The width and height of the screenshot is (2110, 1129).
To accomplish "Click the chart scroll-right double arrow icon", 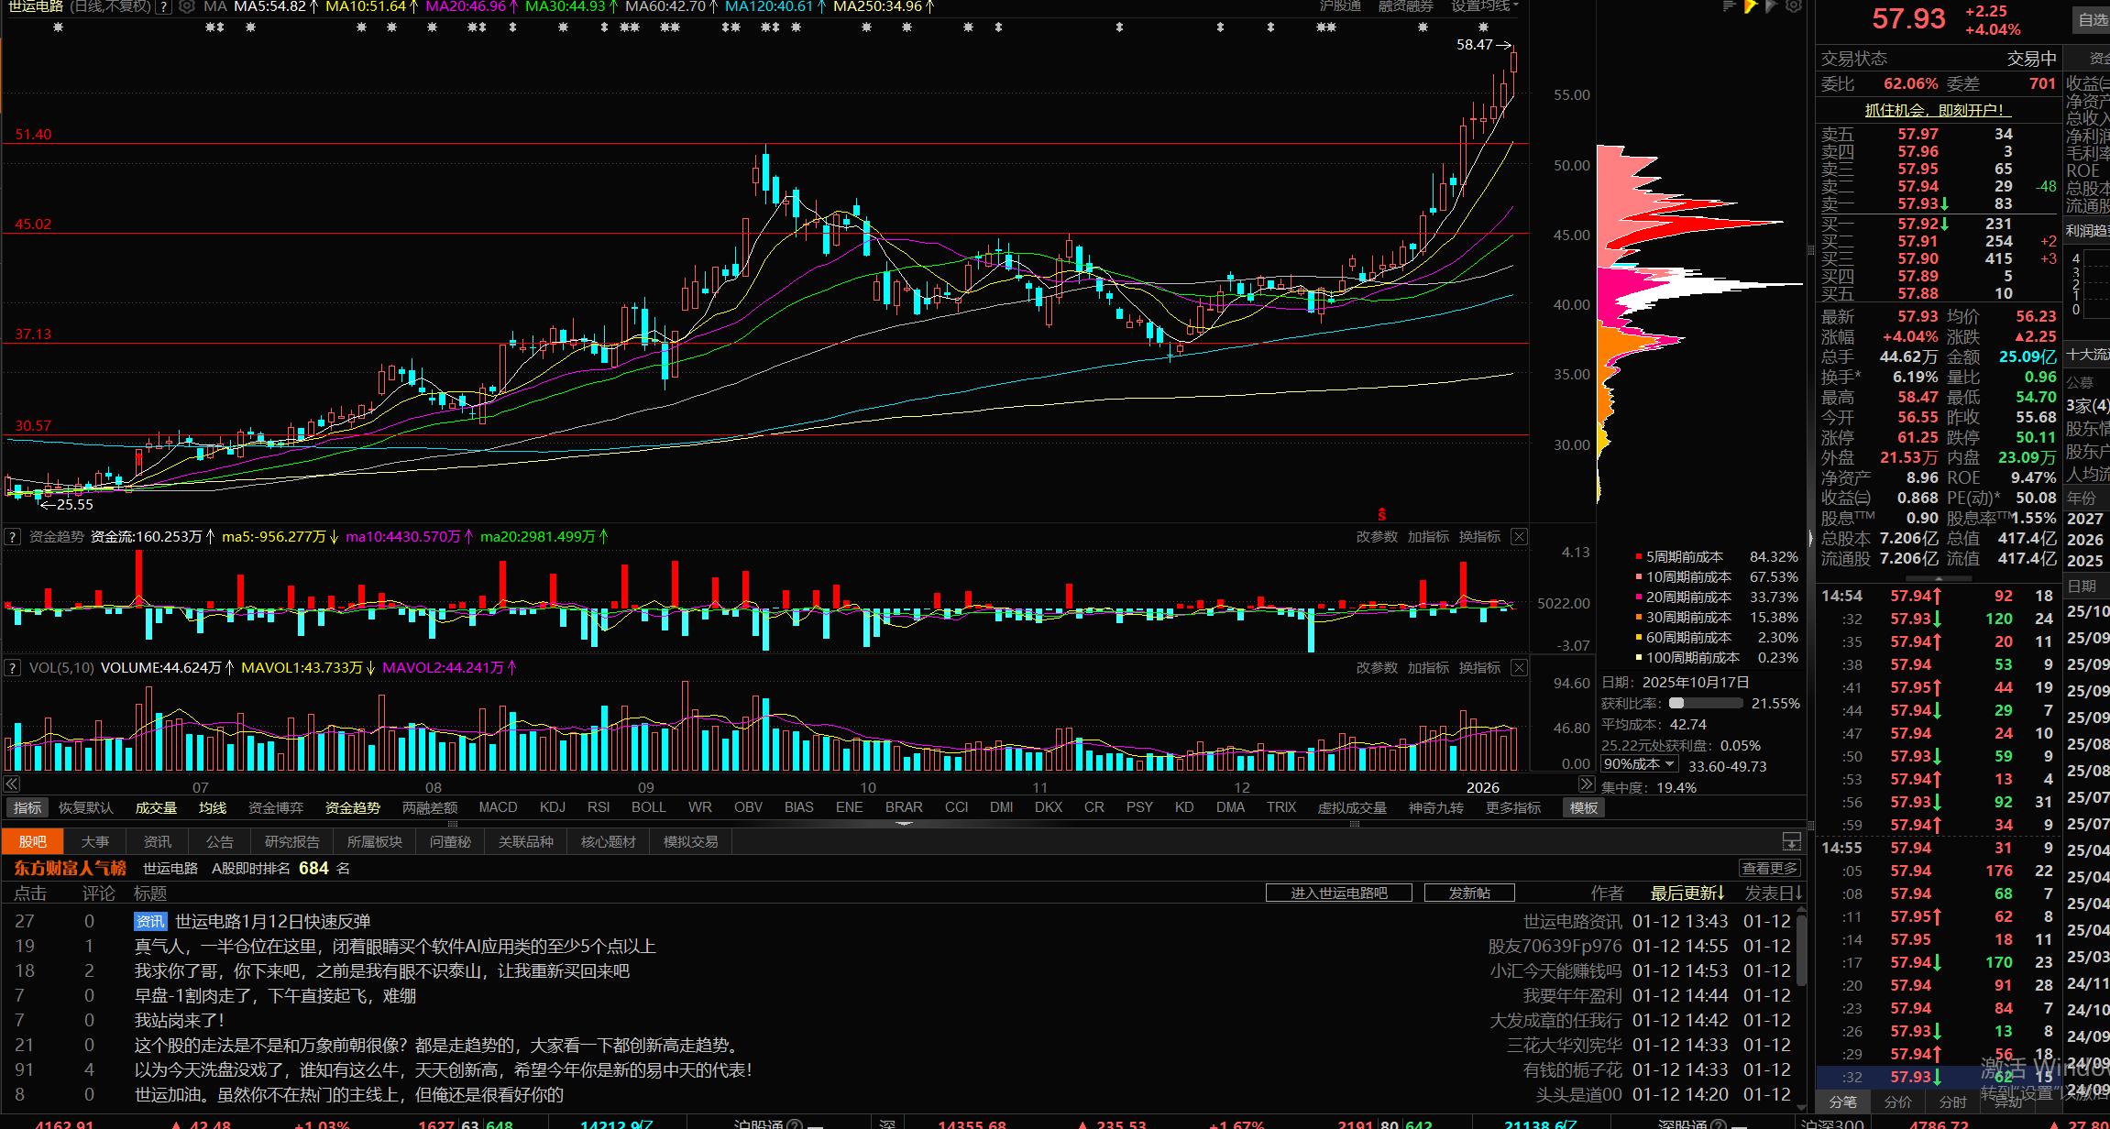I will 1586,784.
